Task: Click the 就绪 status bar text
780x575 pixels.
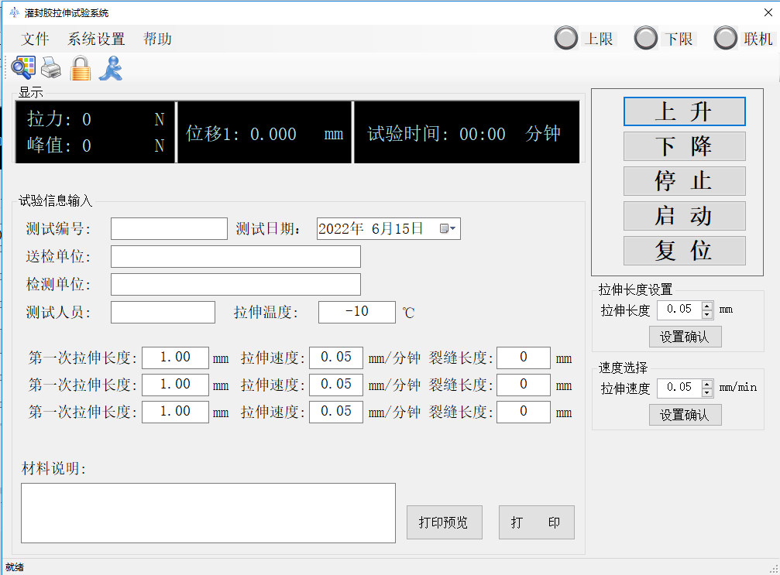Action: click(x=15, y=567)
